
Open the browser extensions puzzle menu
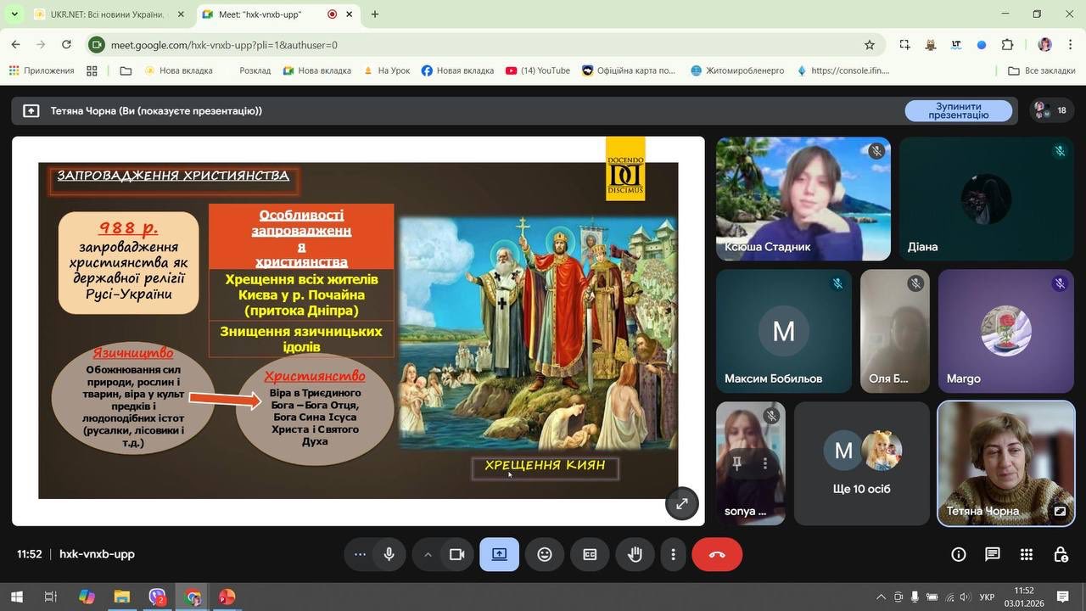[x=1007, y=45]
